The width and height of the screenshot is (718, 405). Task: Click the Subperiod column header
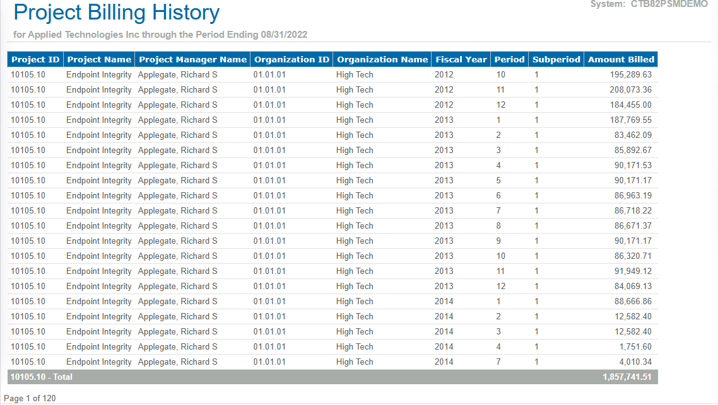[556, 59]
